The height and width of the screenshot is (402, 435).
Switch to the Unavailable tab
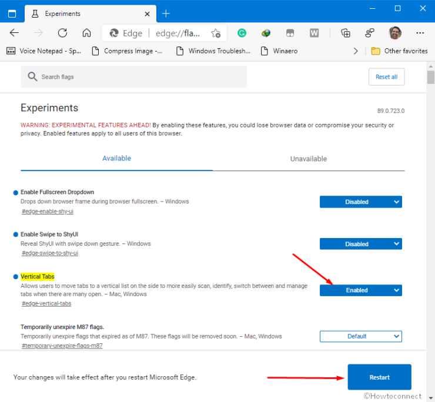tap(309, 159)
